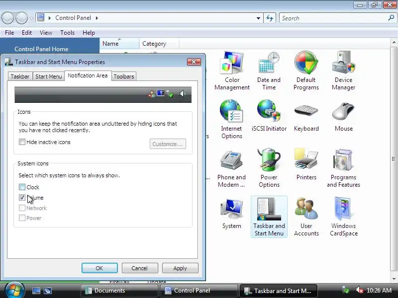Select the Taskbar and Start Menu icon
Viewport: 398px width, 298px height.
tap(269, 217)
